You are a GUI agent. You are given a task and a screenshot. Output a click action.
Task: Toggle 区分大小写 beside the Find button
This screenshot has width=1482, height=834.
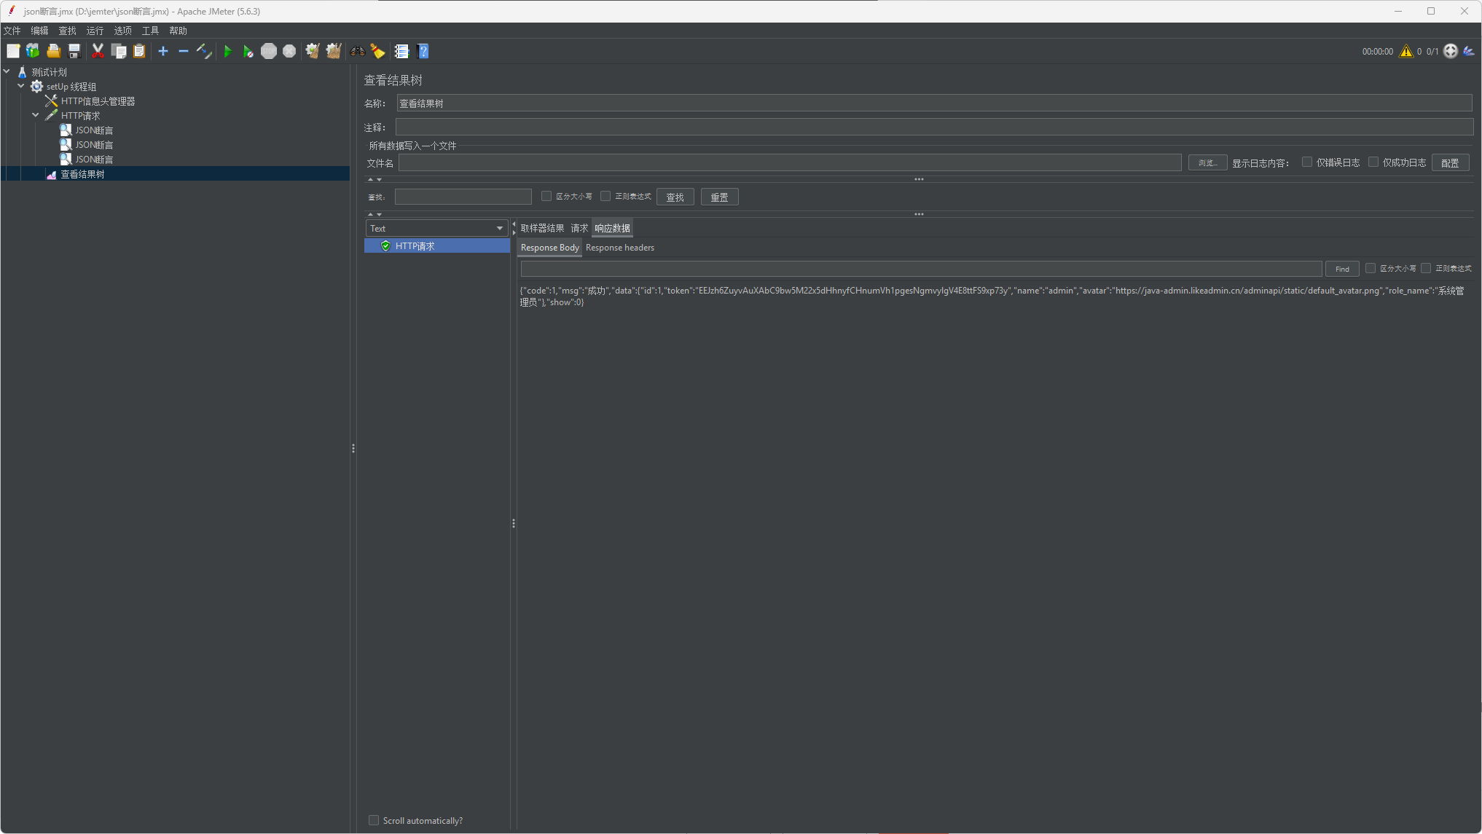pyautogui.click(x=1371, y=268)
